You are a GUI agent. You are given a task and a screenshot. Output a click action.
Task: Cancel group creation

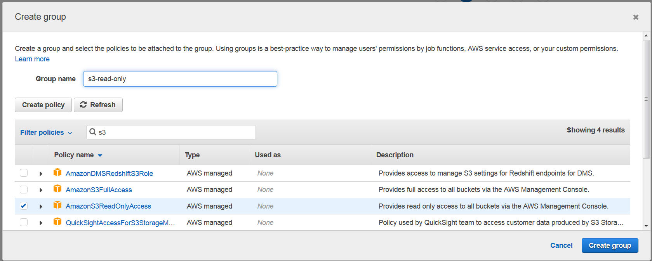coord(561,245)
